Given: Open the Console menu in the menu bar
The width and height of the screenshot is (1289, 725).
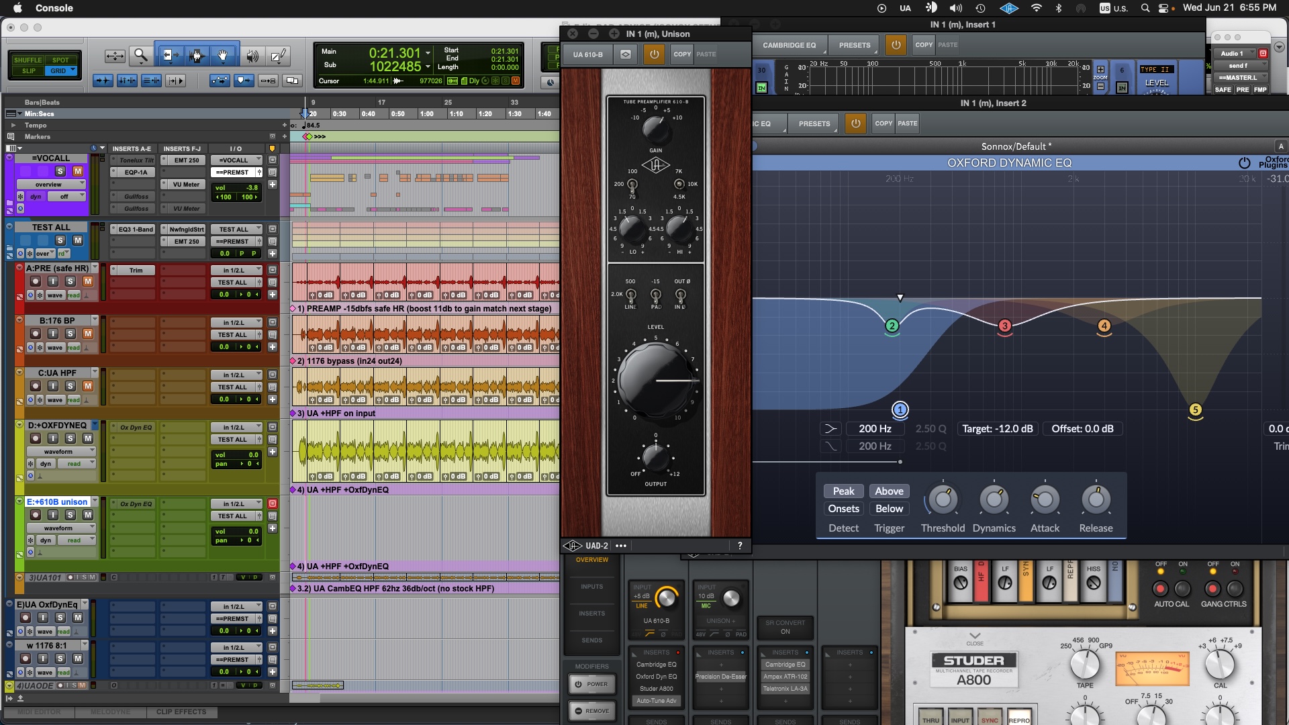Looking at the screenshot, I should (54, 8).
